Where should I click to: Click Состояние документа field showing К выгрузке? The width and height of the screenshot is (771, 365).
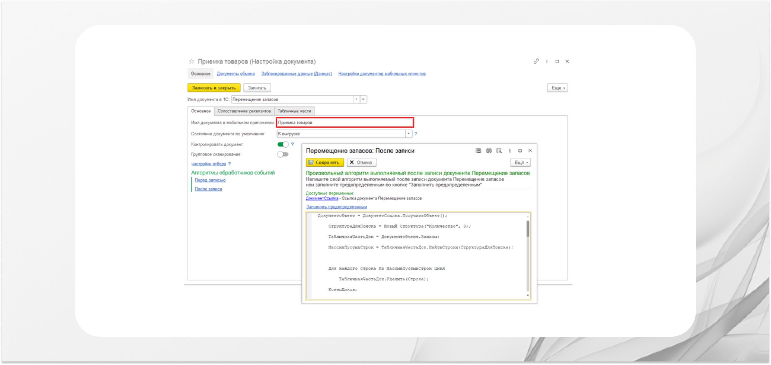[341, 134]
